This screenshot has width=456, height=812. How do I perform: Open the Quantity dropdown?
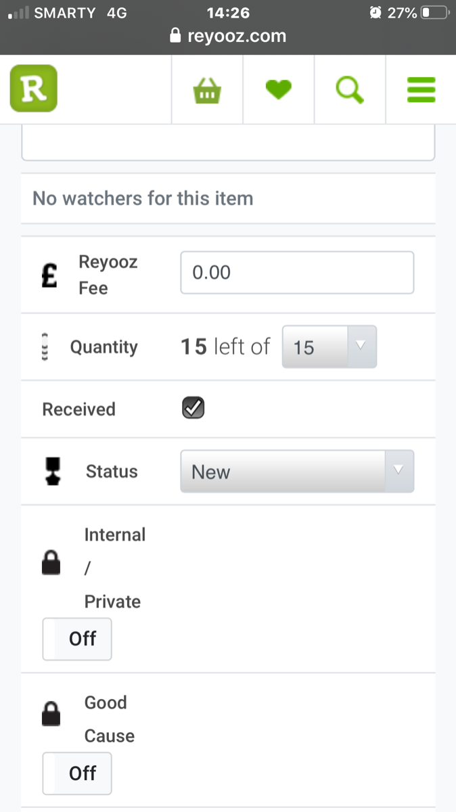coord(329,347)
